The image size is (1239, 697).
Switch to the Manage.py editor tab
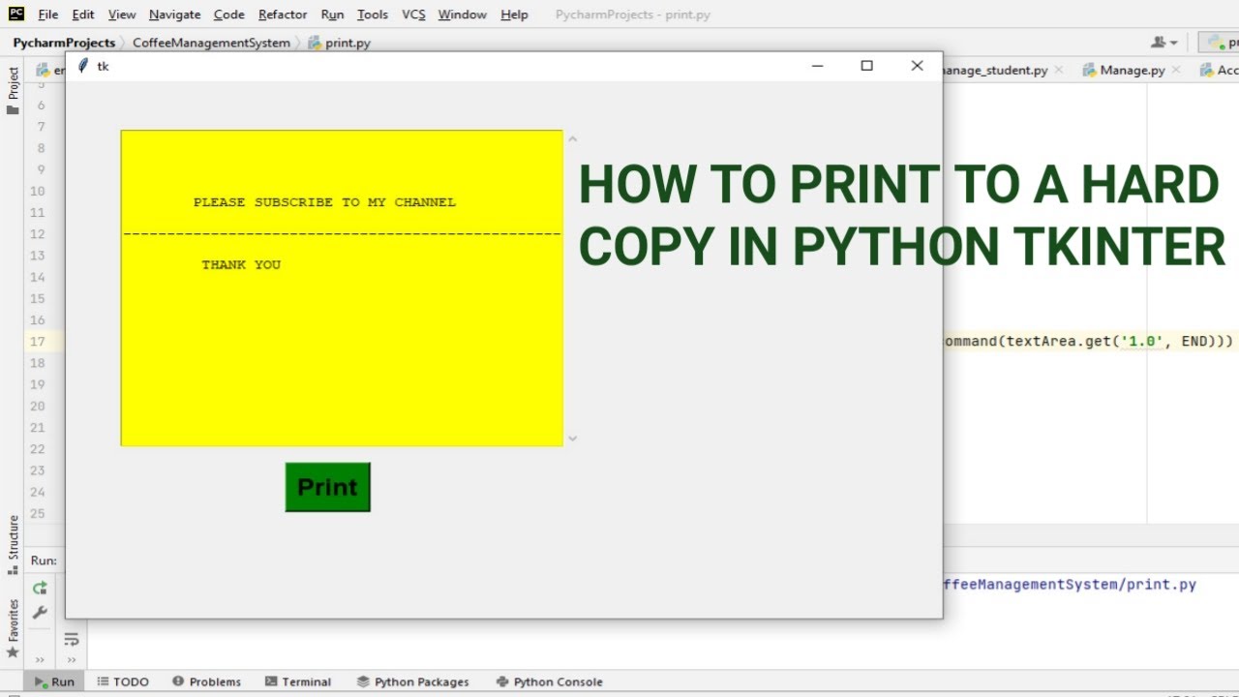click(x=1132, y=70)
